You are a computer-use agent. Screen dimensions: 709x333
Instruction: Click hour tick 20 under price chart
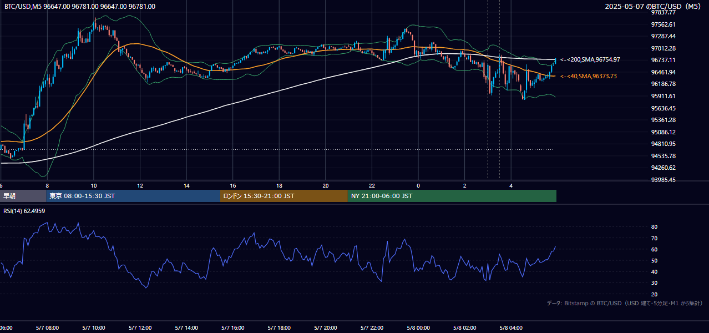pos(326,185)
